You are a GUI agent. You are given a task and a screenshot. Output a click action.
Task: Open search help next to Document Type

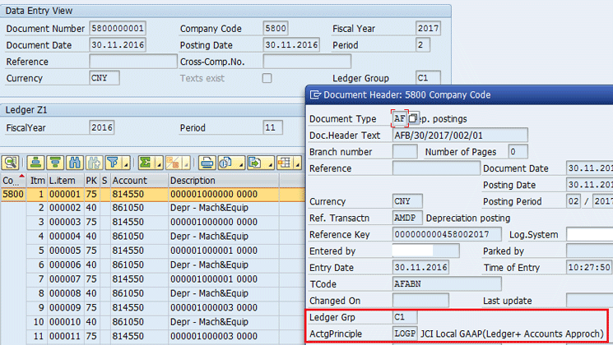point(414,118)
